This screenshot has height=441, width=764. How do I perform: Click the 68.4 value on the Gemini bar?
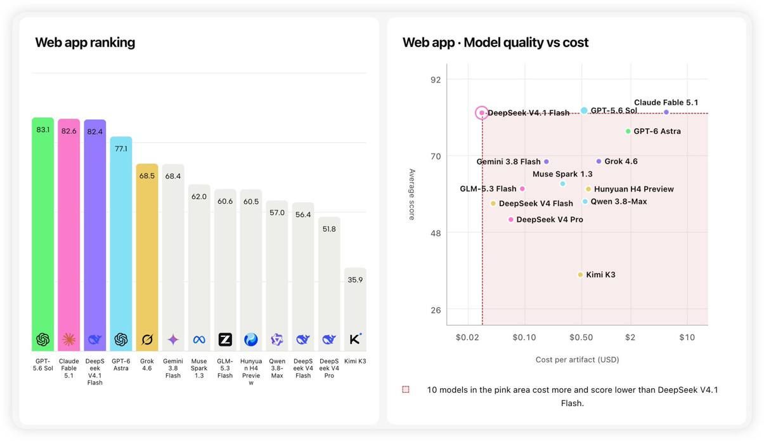pos(173,176)
